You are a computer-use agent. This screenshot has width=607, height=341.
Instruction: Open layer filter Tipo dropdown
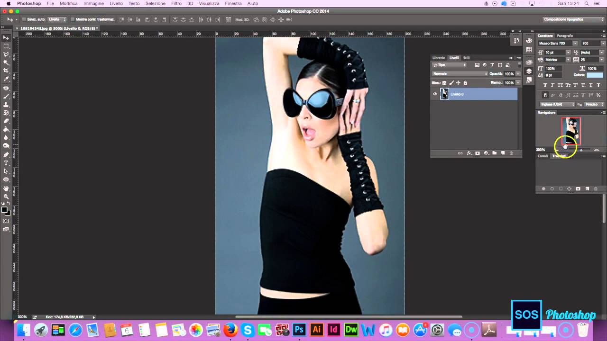click(449, 65)
